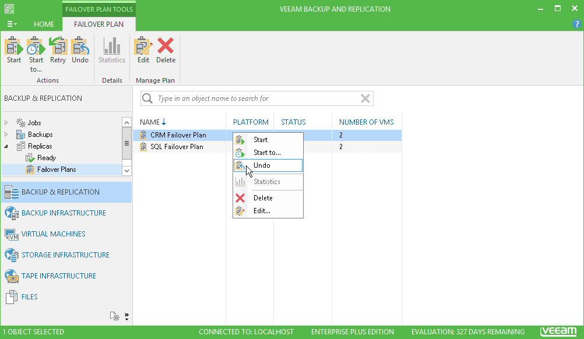Open the FILES view
584x339 pixels.
pos(29,296)
